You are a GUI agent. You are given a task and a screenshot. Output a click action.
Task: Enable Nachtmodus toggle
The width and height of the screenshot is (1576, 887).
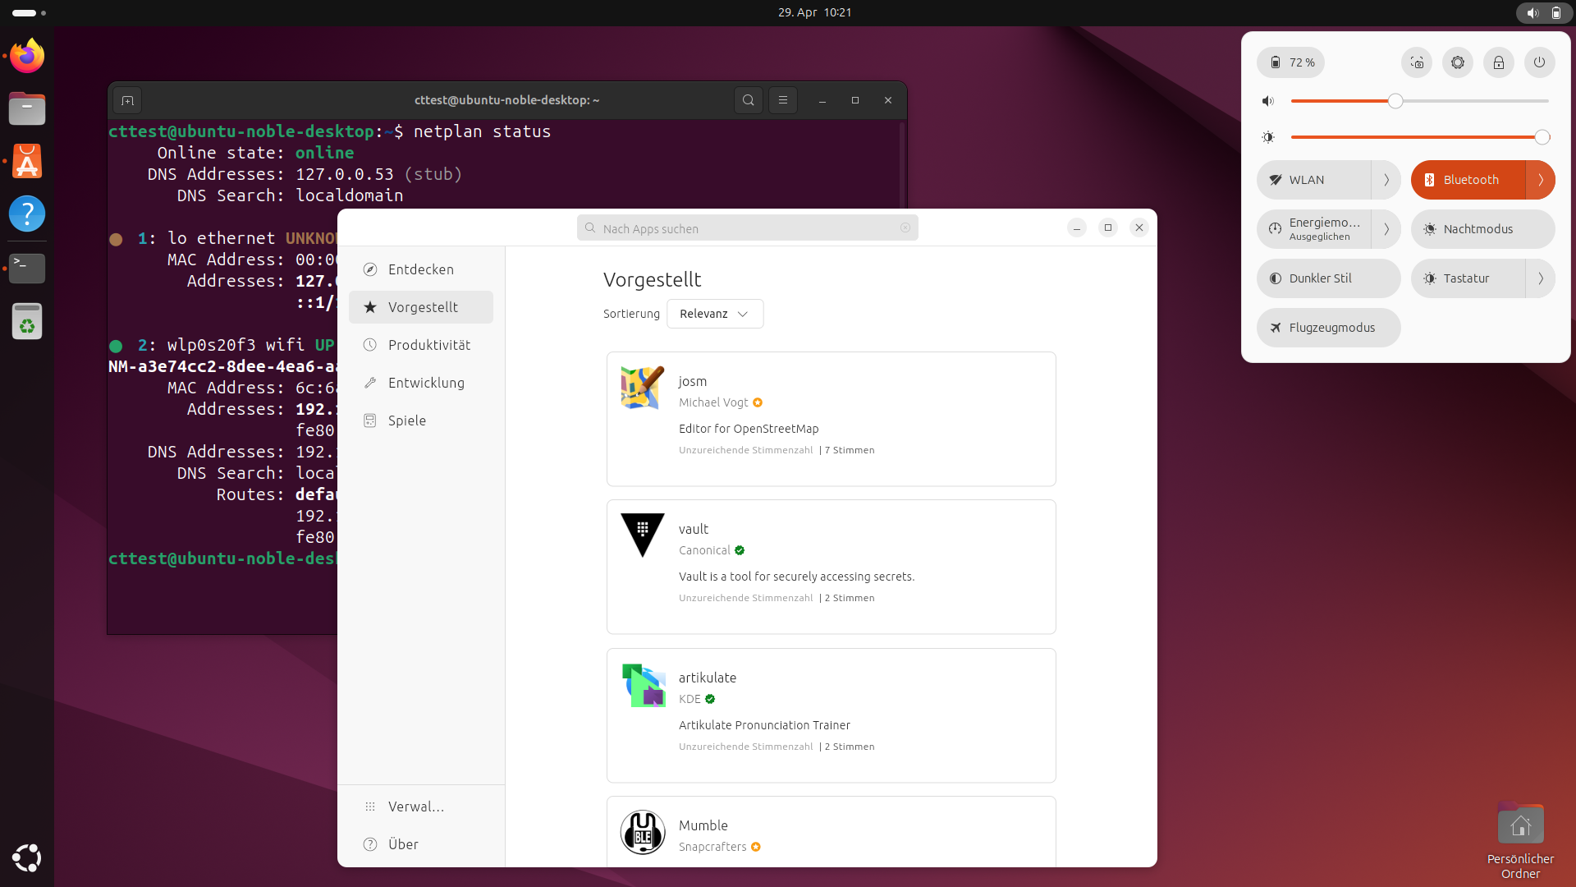tap(1482, 229)
